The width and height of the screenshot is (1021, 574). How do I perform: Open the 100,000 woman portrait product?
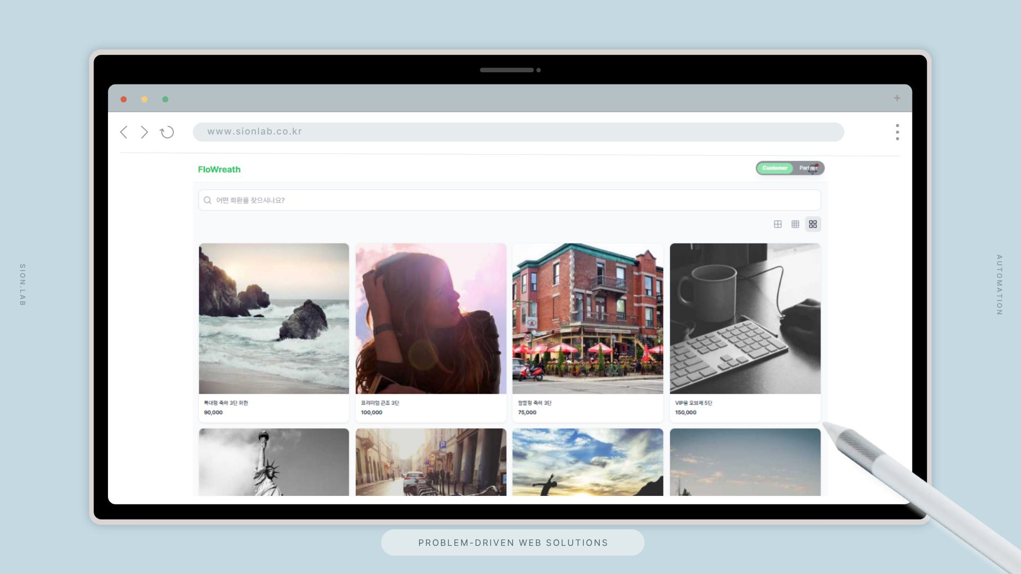click(x=431, y=319)
